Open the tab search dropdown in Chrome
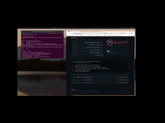This screenshot has width=165, height=123. click(67, 31)
